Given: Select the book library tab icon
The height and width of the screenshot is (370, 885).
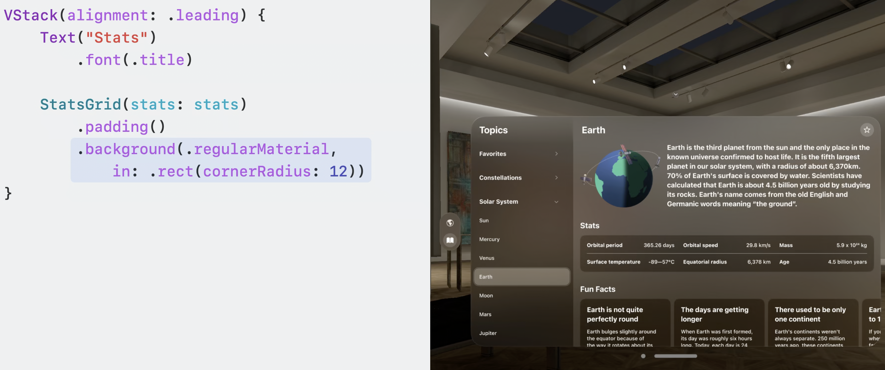Looking at the screenshot, I should click(x=450, y=240).
